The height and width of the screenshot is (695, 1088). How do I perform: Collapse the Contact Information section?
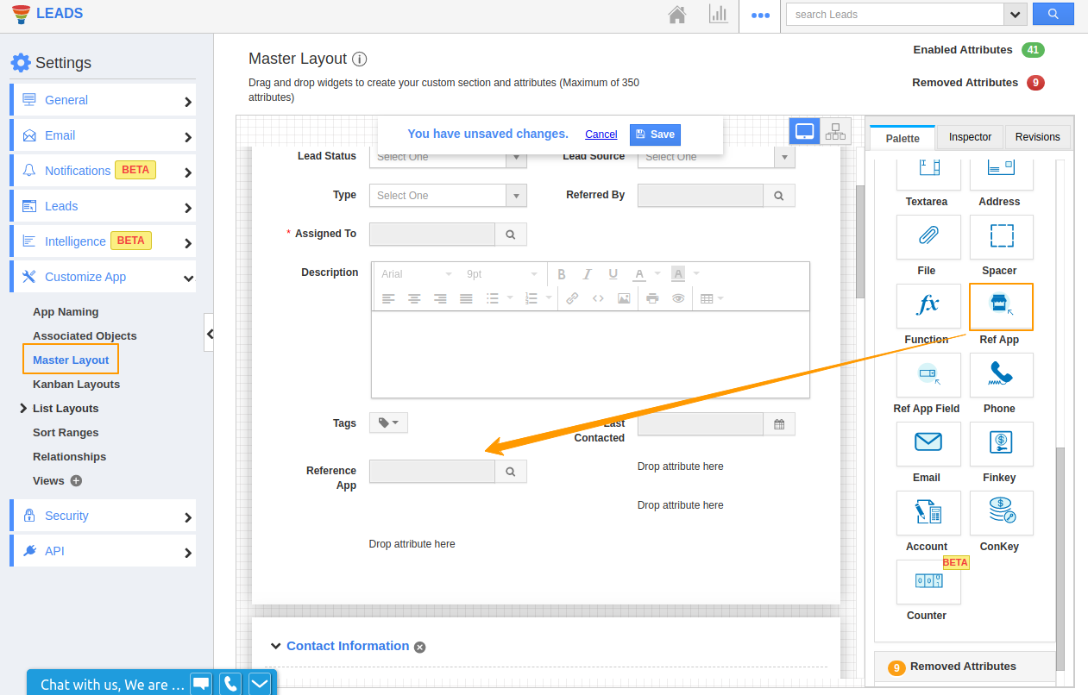(275, 646)
